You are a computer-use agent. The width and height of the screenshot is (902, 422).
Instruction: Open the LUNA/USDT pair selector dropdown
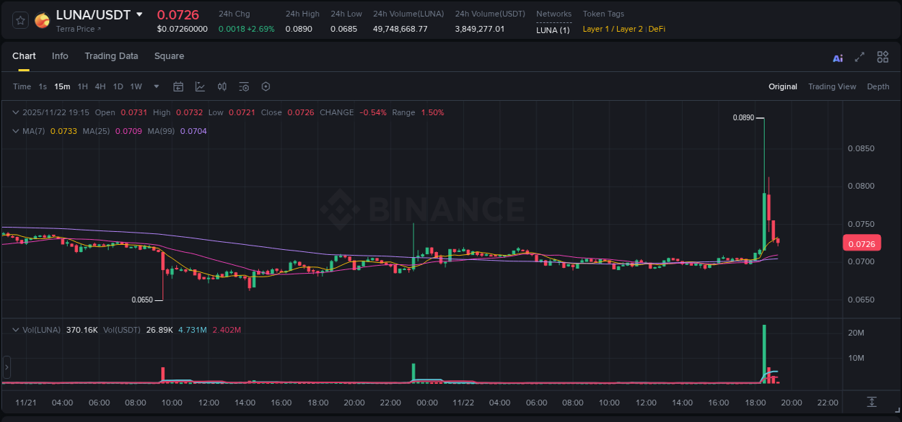point(140,14)
